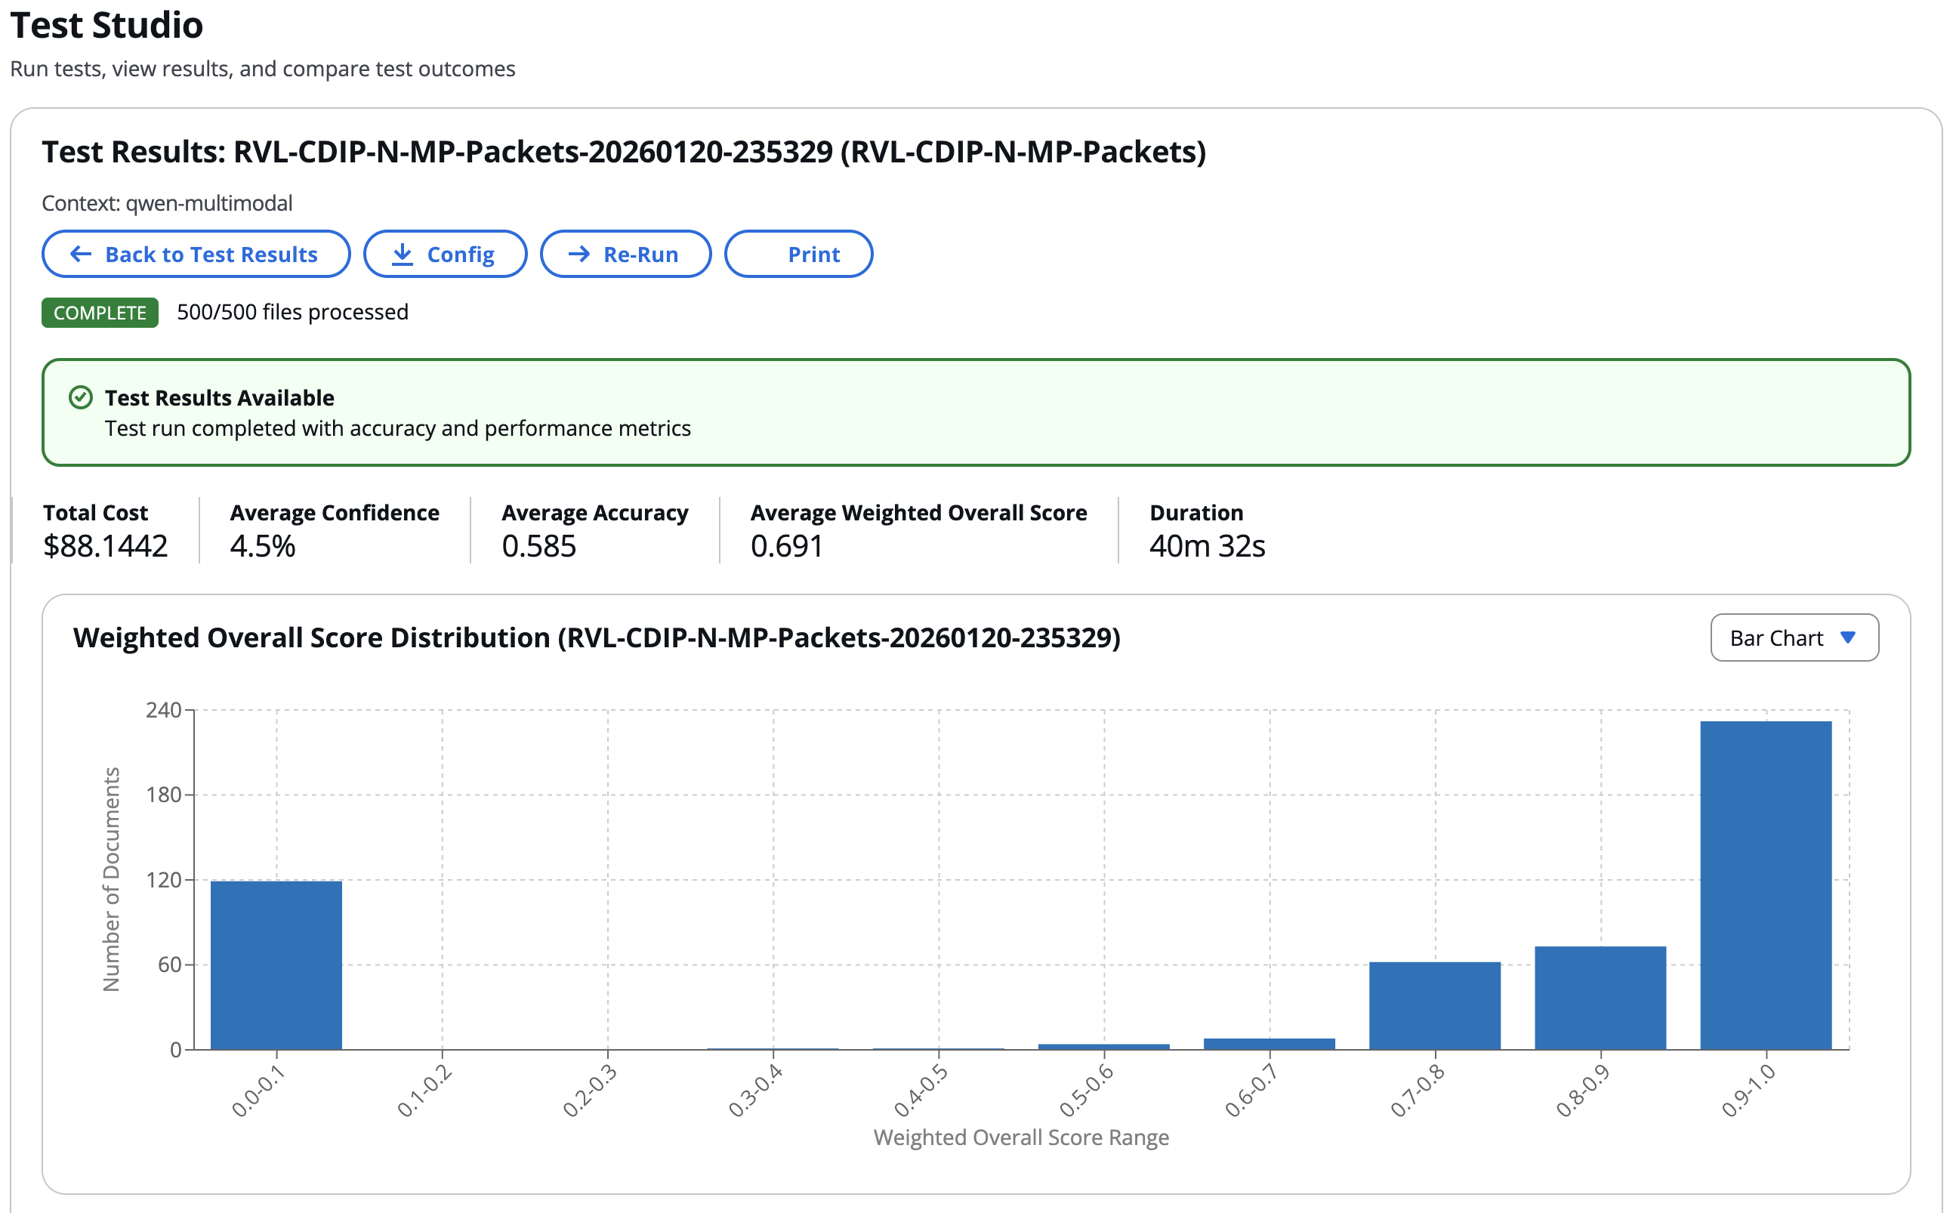Click the Re-Run arrow icon
1956x1213 pixels.
(579, 255)
